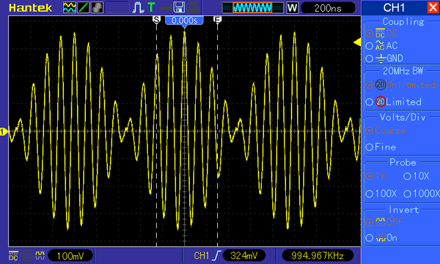Select the 1000X probe option
This screenshot has height=264, width=440.
[x=421, y=194]
